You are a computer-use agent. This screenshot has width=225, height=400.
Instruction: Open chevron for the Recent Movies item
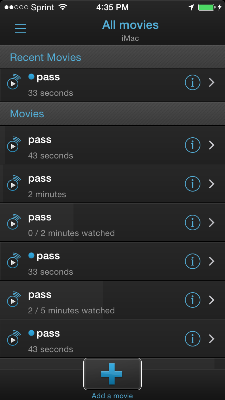click(212, 83)
